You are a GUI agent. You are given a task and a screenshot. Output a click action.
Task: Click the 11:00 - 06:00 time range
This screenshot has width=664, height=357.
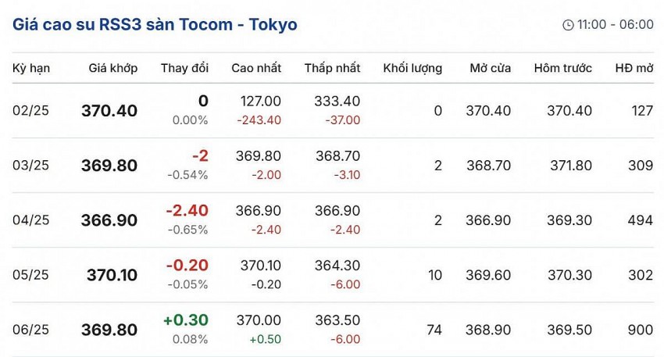pos(616,25)
